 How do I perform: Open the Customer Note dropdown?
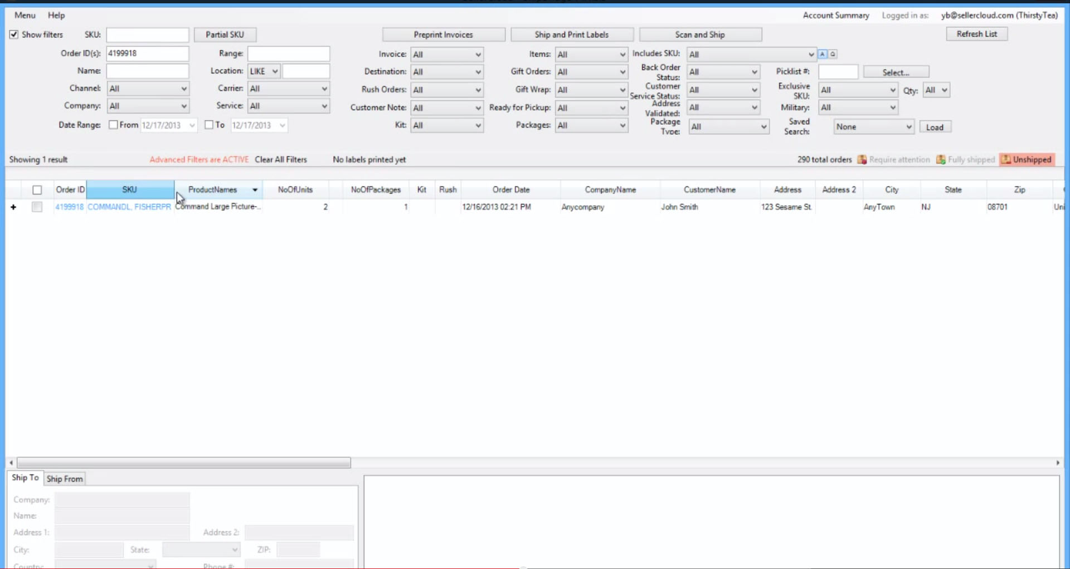point(447,108)
